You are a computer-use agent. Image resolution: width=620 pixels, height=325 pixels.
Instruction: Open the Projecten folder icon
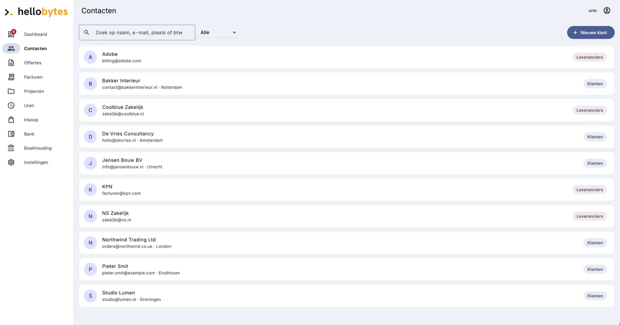[11, 91]
